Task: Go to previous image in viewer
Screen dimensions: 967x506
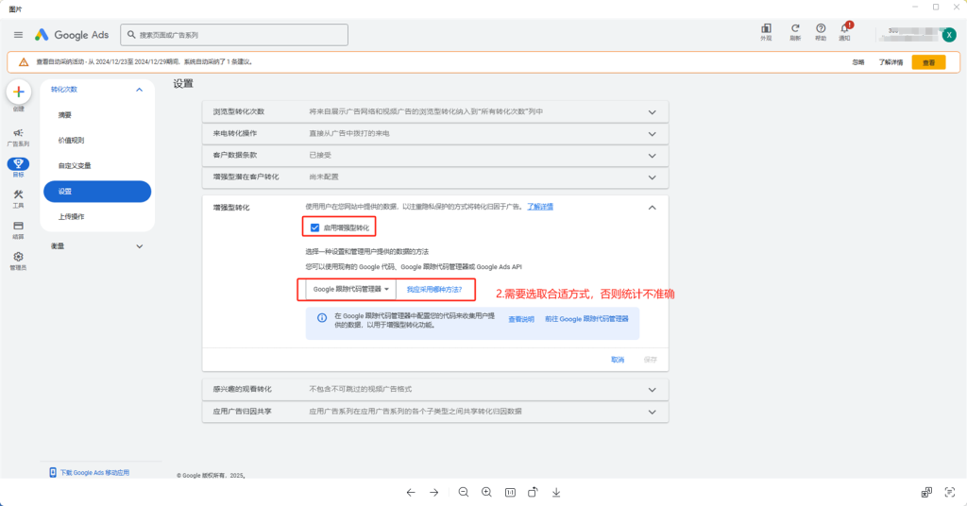Action: coord(411,493)
